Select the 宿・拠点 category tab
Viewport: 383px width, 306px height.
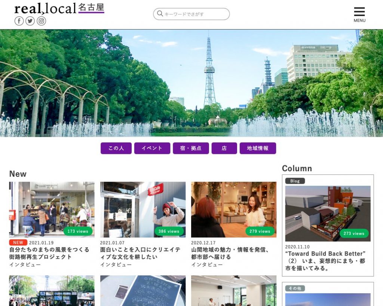click(x=191, y=148)
